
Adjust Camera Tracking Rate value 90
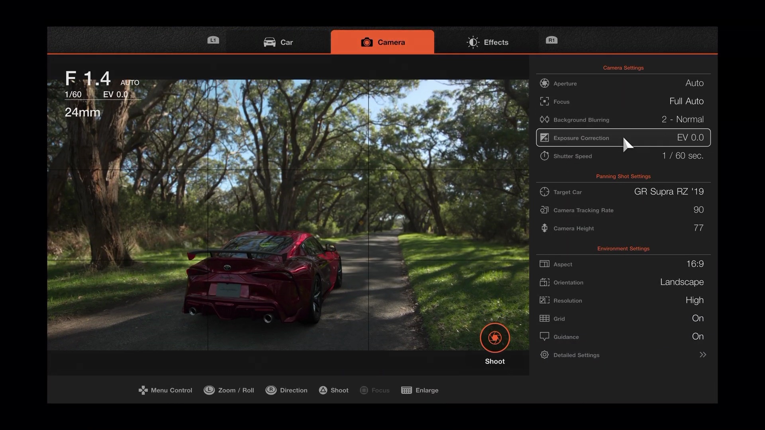[698, 210]
